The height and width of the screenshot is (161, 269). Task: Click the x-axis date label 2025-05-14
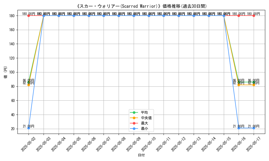coord(209,144)
